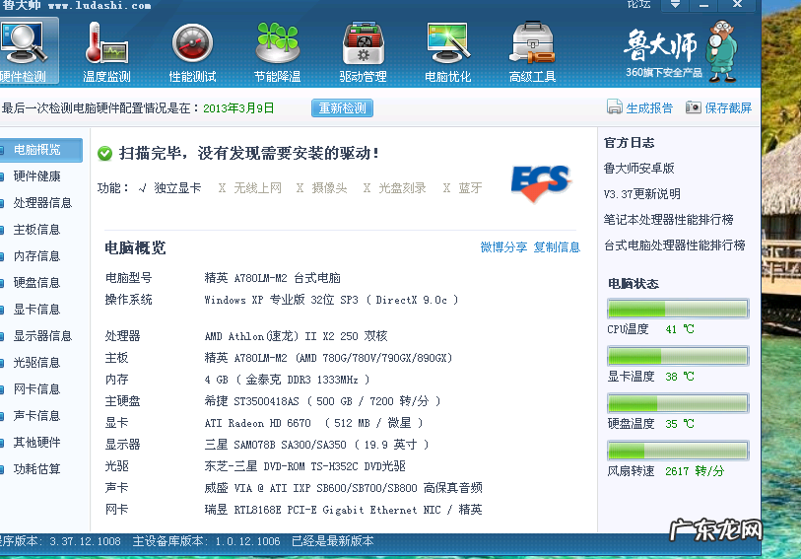Open the 鲁大师安卓版 log entry
This screenshot has width=801, height=559.
[x=639, y=169]
